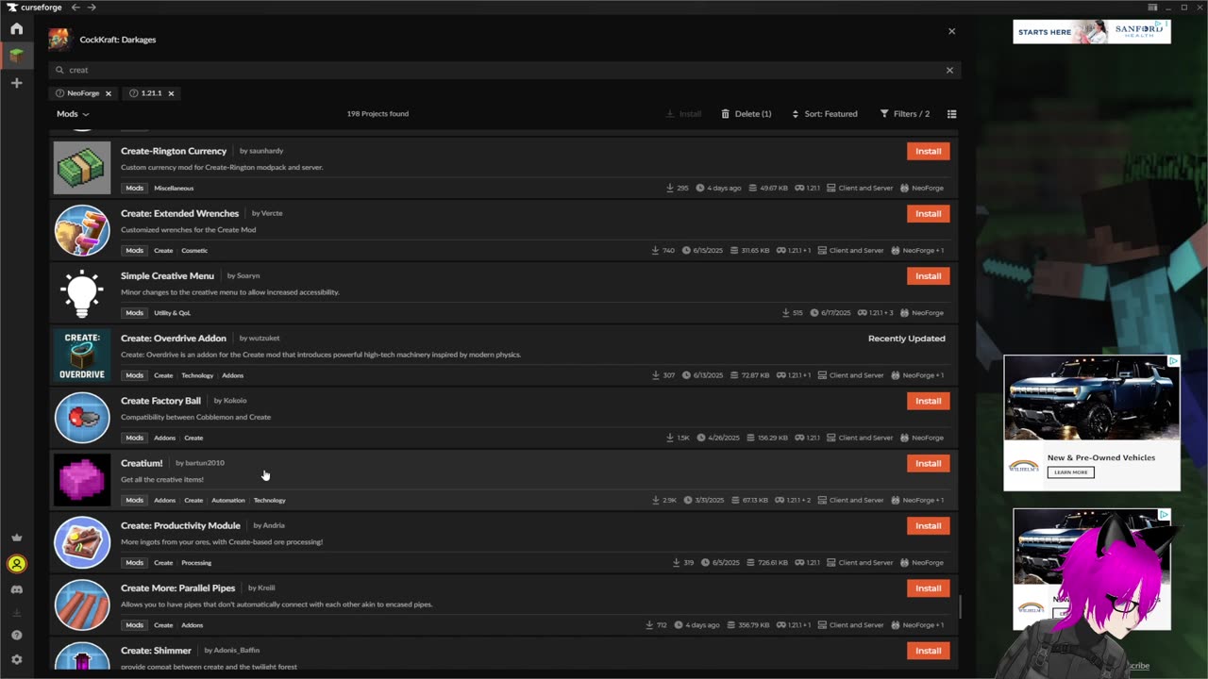Install Create: Productivity Module

[928, 525]
